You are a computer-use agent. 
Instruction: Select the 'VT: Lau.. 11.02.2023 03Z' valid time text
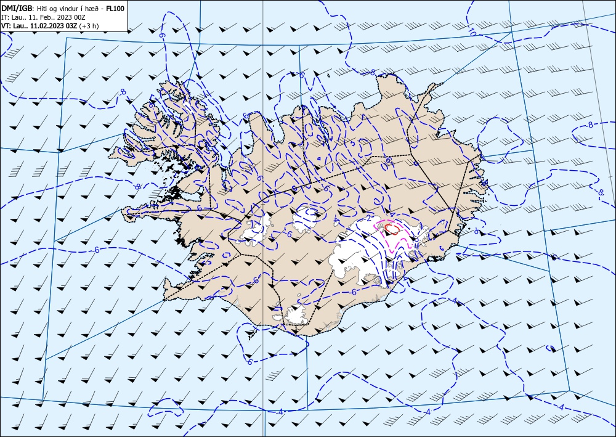tap(39, 26)
